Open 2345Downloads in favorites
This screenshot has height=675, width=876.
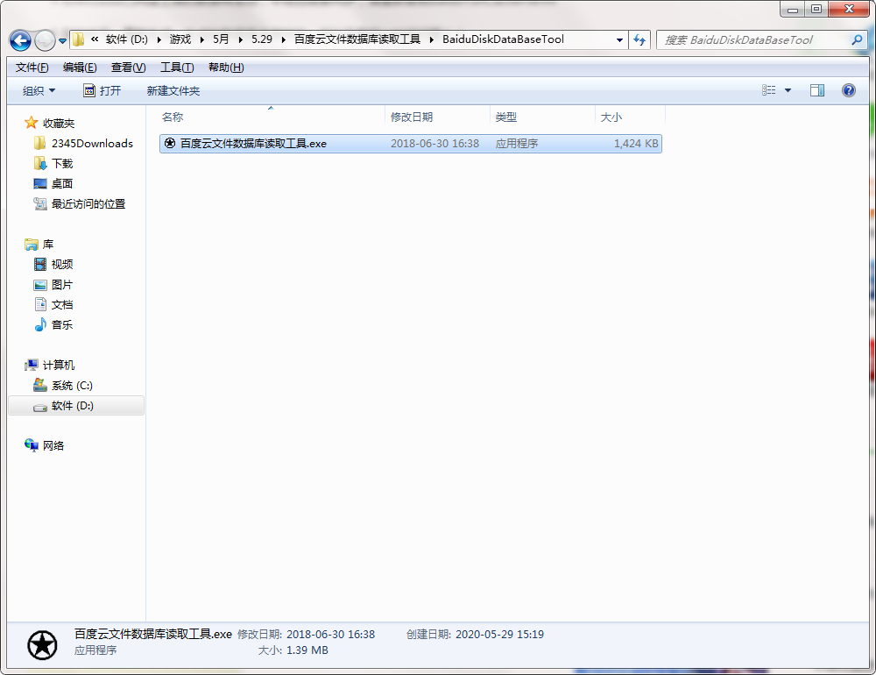click(x=92, y=143)
